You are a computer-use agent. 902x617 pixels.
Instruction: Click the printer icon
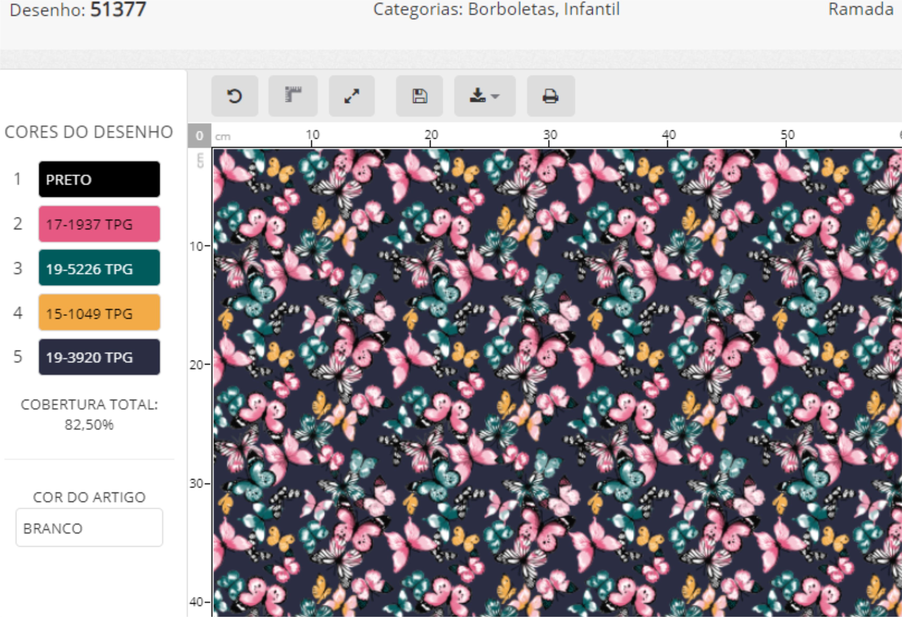coord(550,96)
